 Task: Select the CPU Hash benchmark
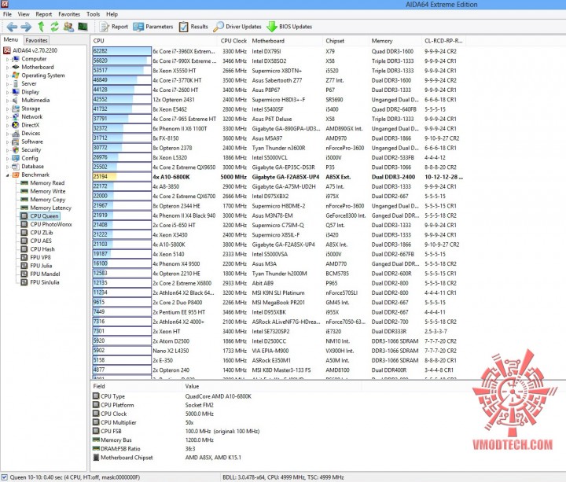point(38,249)
